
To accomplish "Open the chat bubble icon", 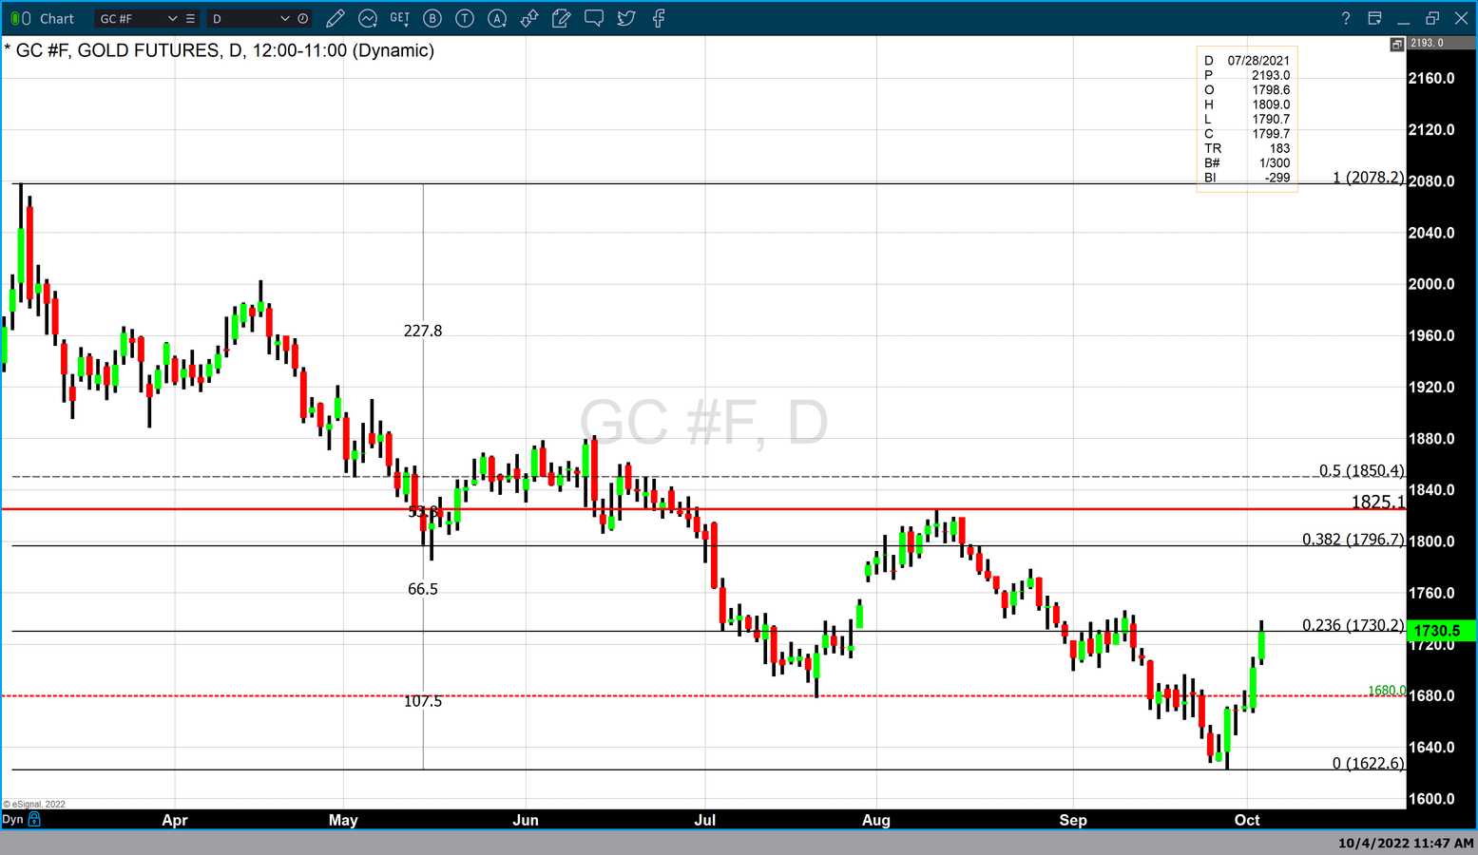I will coord(594,18).
